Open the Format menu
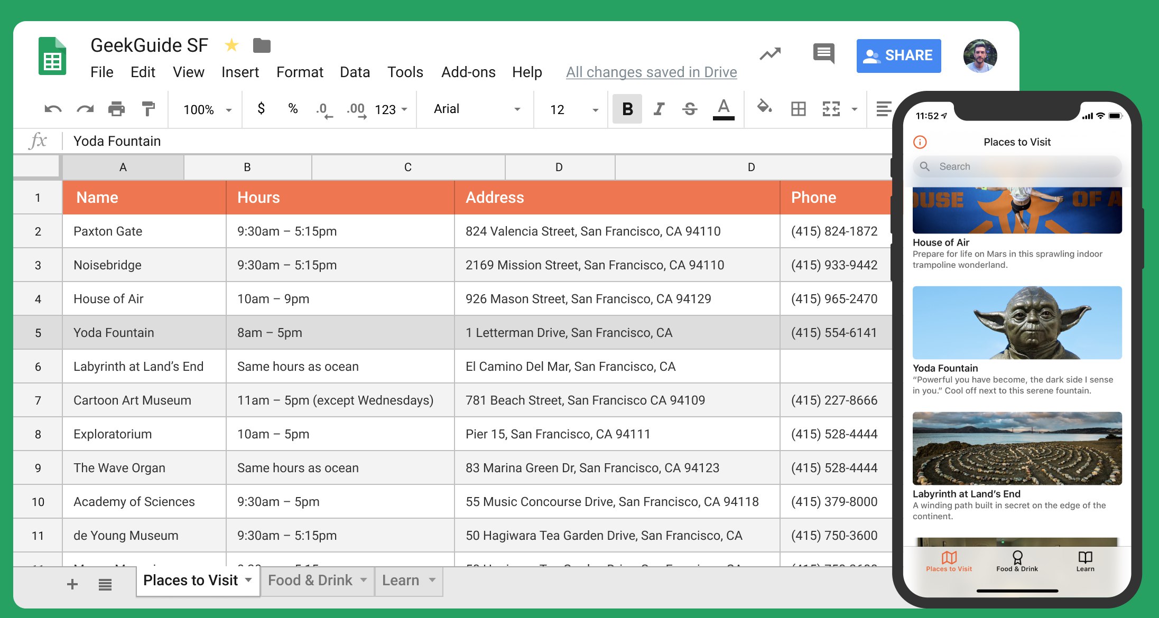 (300, 72)
